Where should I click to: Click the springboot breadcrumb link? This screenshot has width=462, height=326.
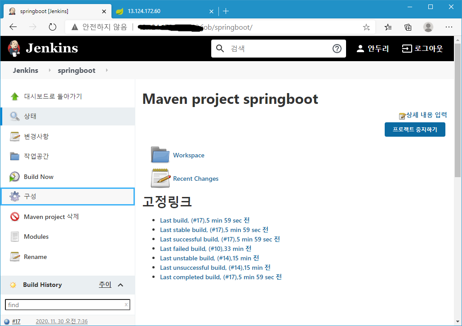[x=76, y=71]
